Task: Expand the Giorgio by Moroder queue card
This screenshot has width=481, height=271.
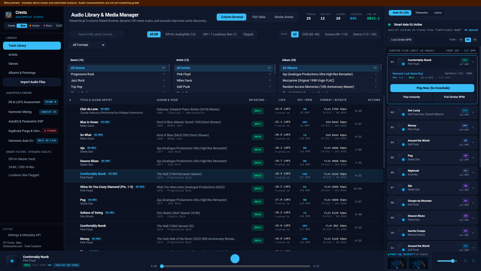Action: (x=473, y=203)
